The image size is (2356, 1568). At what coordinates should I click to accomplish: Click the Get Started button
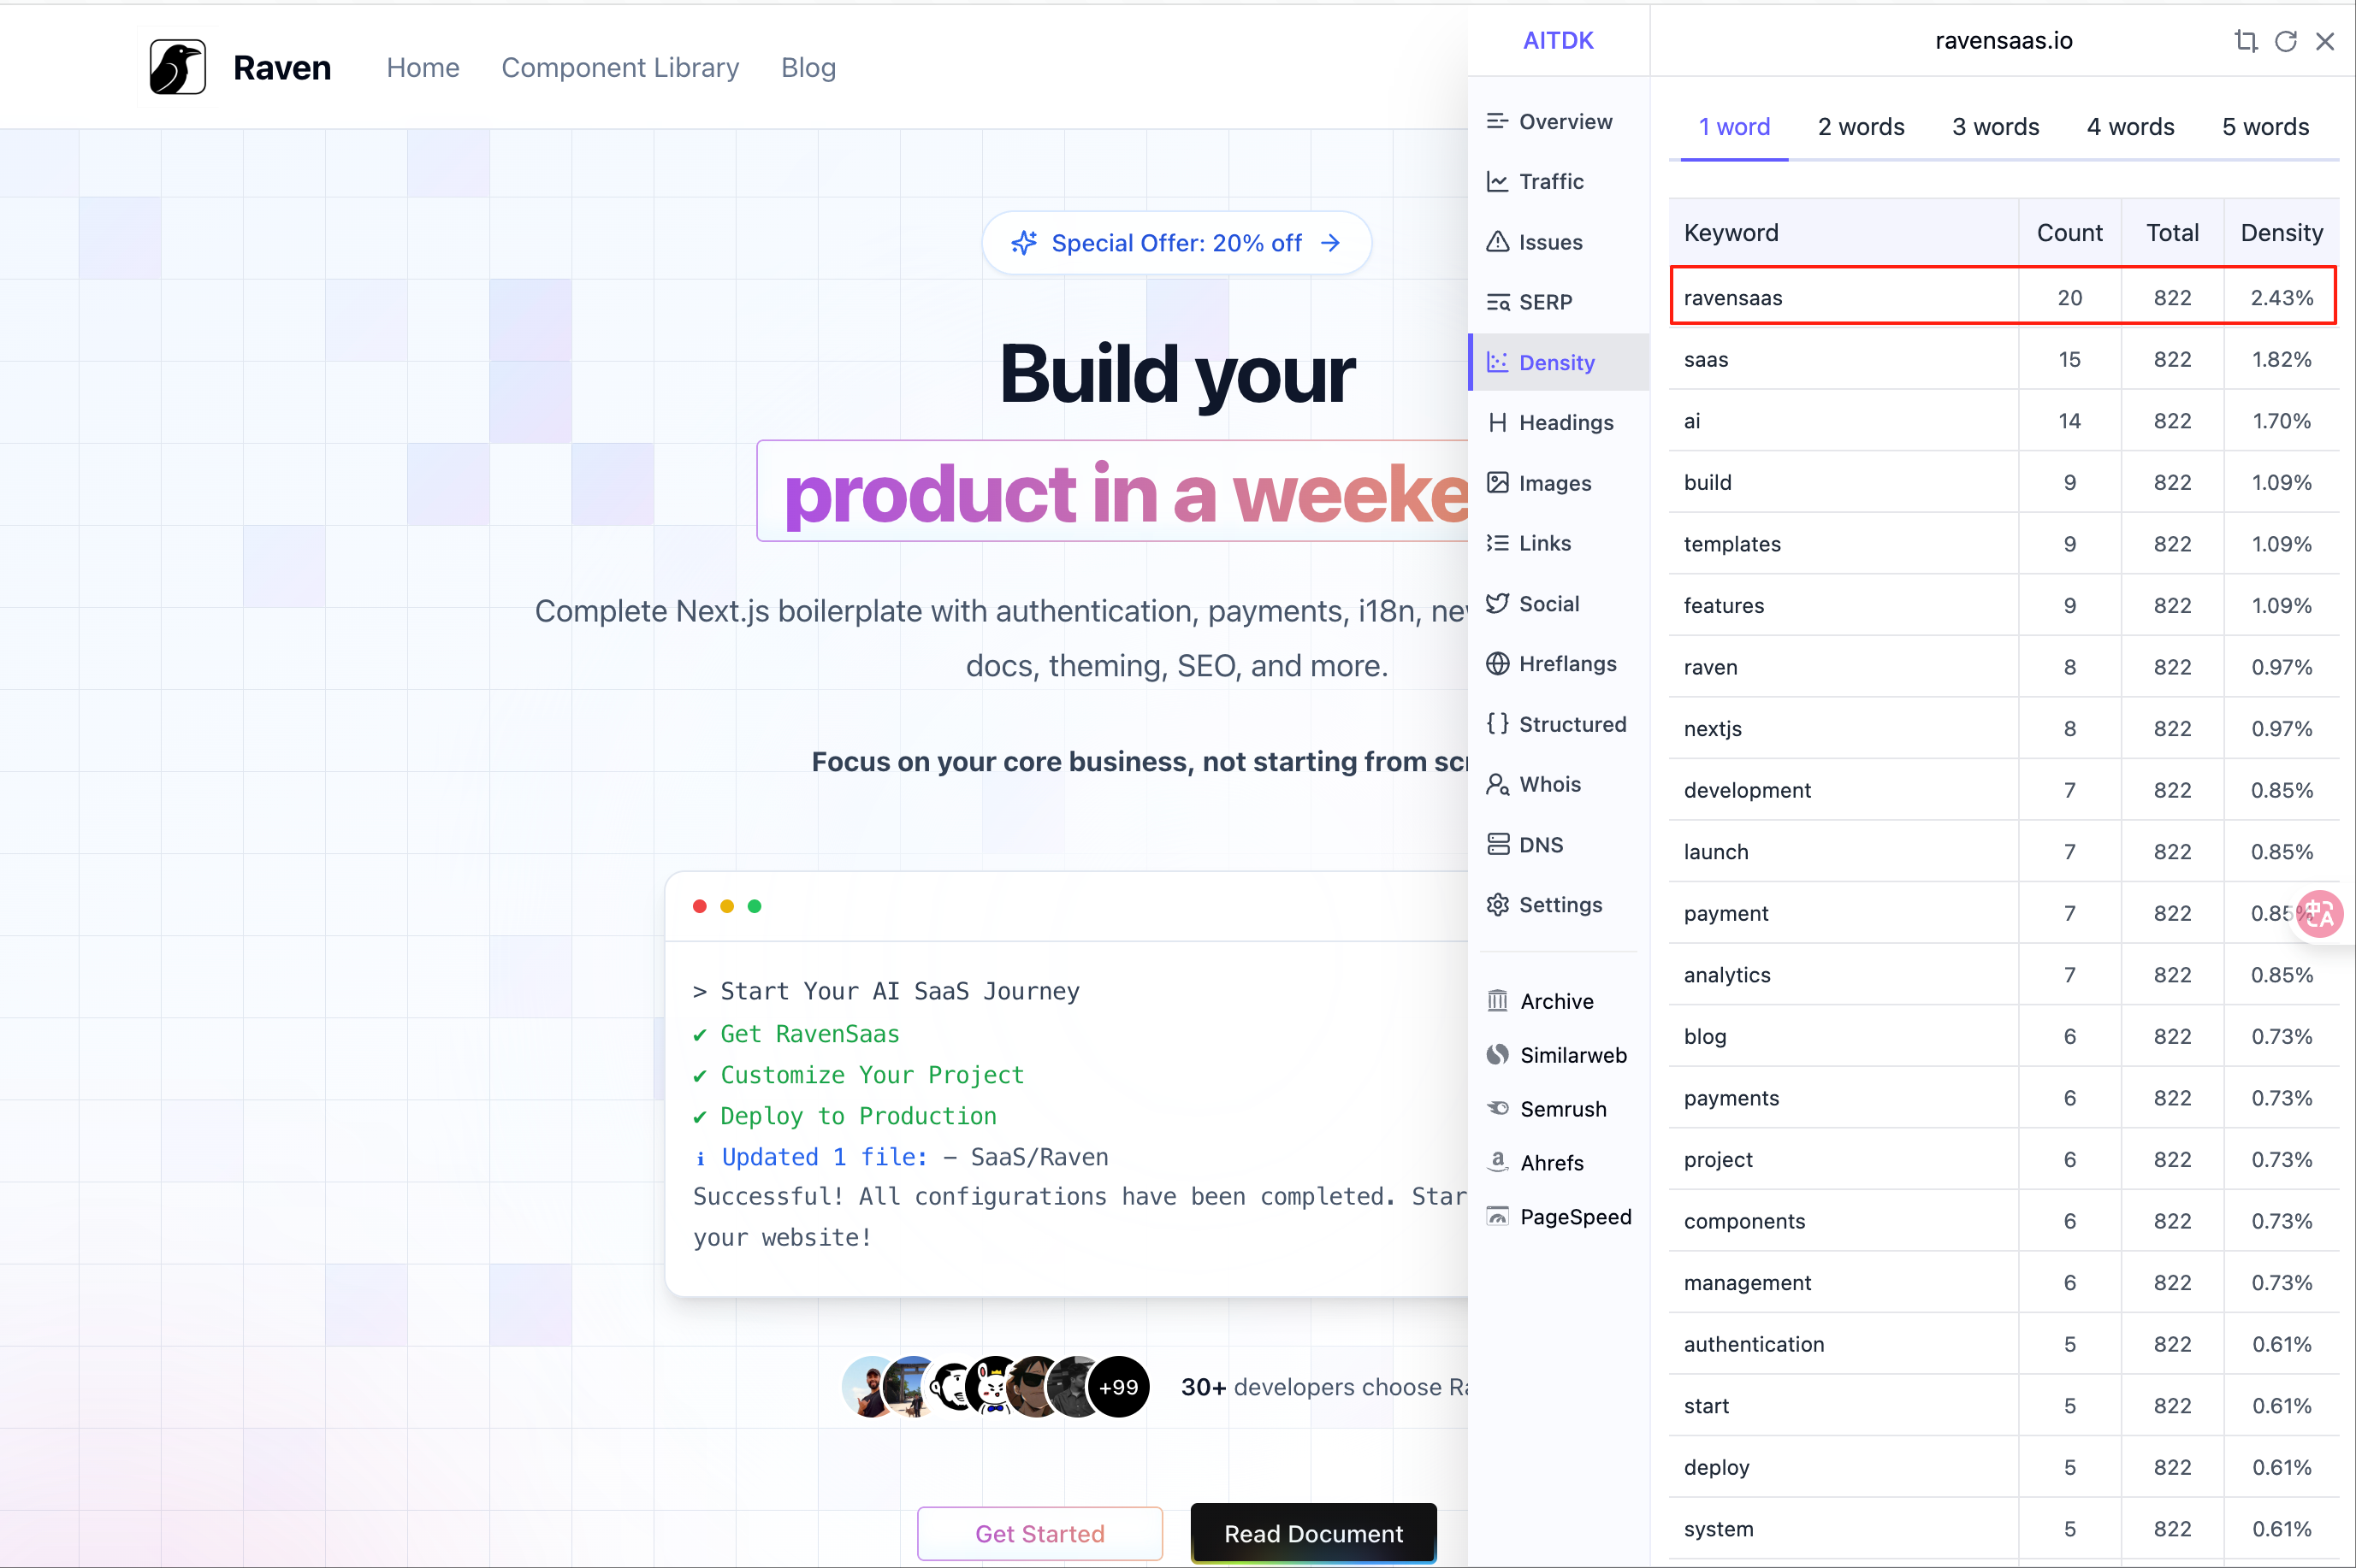[x=1039, y=1533]
